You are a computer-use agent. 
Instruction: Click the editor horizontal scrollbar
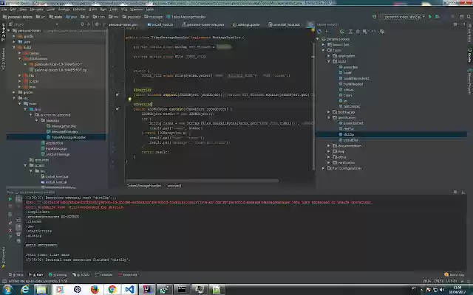pyautogui.click(x=202, y=181)
